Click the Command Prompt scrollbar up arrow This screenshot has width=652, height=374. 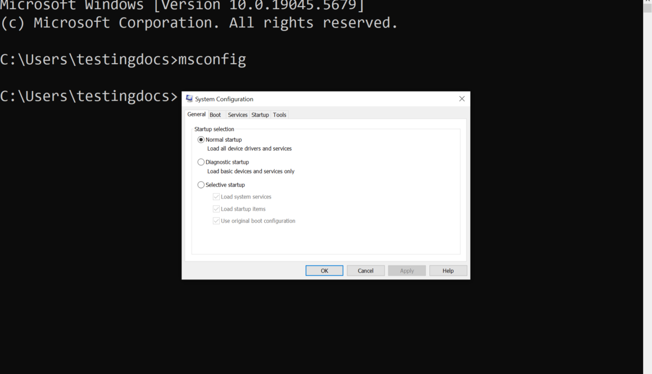[648, 2]
